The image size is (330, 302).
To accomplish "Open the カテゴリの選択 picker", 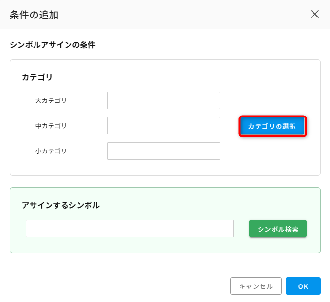I will (273, 126).
